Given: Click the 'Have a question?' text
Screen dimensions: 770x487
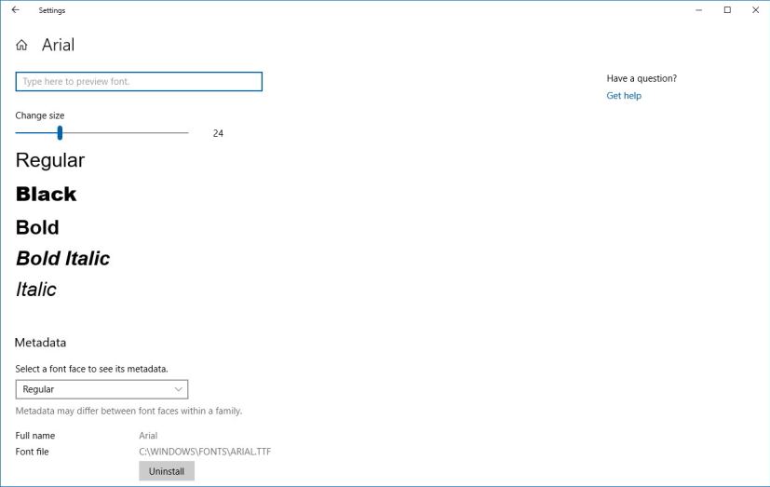Looking at the screenshot, I should point(642,78).
